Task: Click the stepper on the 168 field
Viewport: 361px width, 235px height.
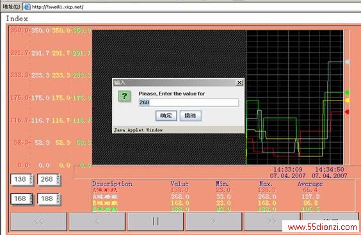Action: 31,199
